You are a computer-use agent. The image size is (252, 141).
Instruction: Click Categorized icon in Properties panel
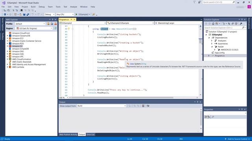(x=206, y=117)
